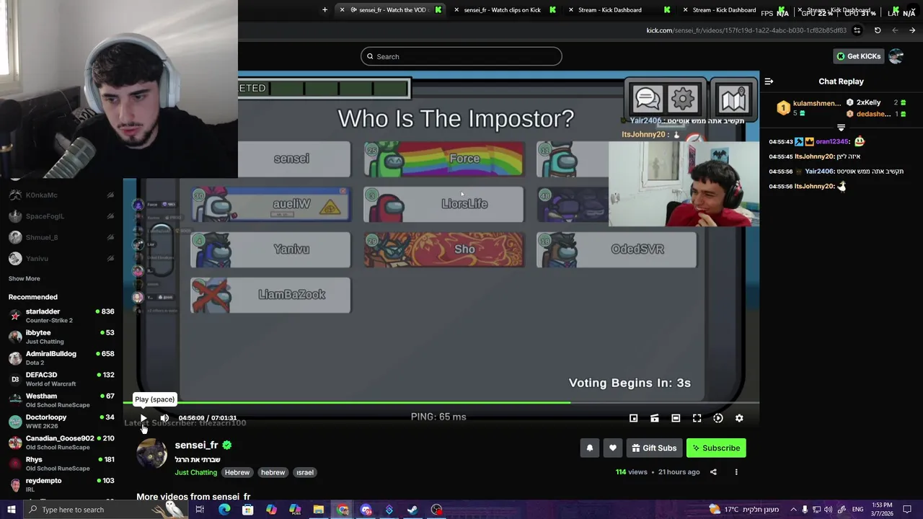Switch to sensei_fr Watch the VOD tab
923x519 pixels.
click(x=389, y=10)
